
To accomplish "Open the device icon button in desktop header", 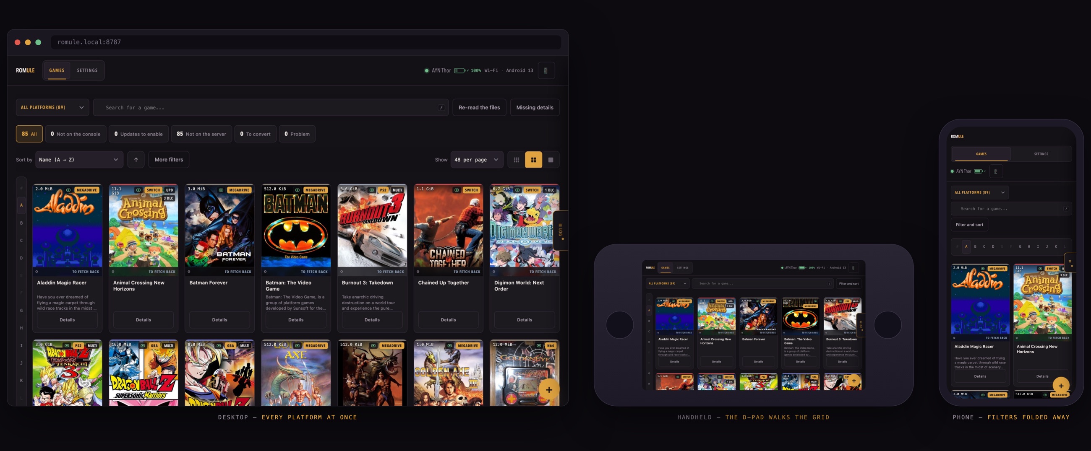I will (546, 71).
